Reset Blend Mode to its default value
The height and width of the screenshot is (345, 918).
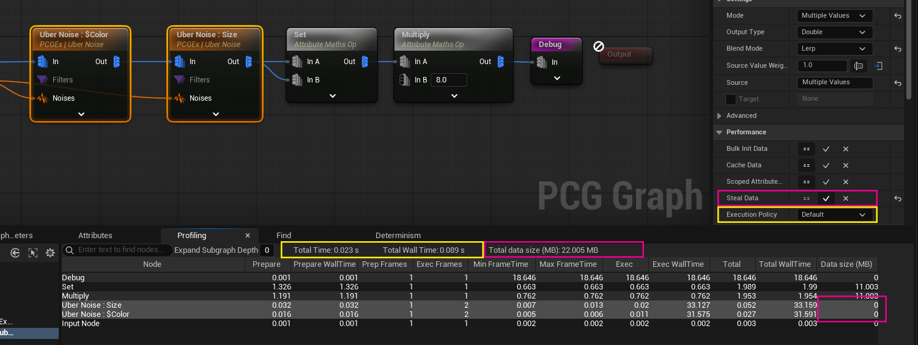click(x=897, y=49)
